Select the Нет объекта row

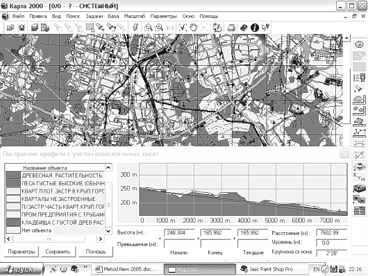coord(55,230)
